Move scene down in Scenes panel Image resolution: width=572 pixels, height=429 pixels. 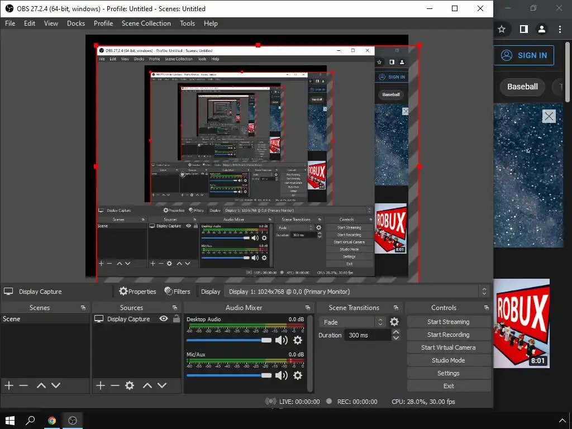[x=56, y=385]
